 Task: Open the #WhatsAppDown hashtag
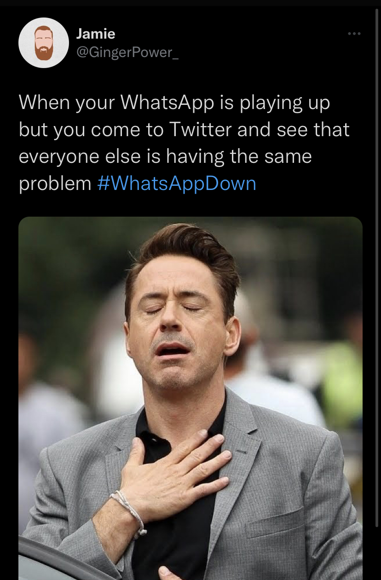pos(177,184)
